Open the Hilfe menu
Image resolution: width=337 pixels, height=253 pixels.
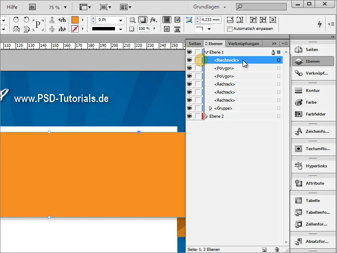coord(12,7)
